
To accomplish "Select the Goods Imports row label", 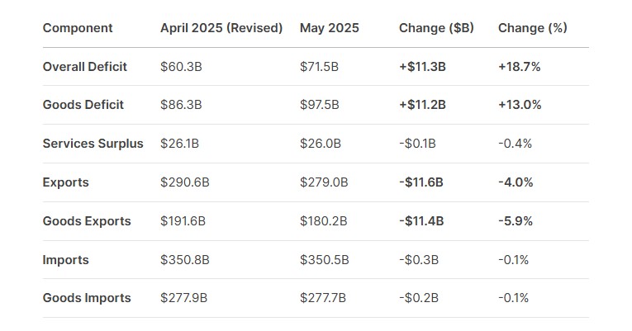I will [87, 298].
